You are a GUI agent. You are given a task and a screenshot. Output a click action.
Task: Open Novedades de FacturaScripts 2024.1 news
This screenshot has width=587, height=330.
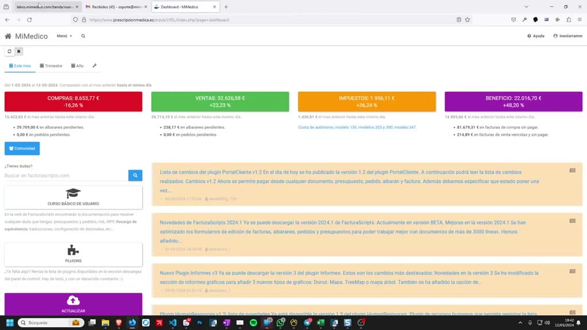(x=343, y=231)
